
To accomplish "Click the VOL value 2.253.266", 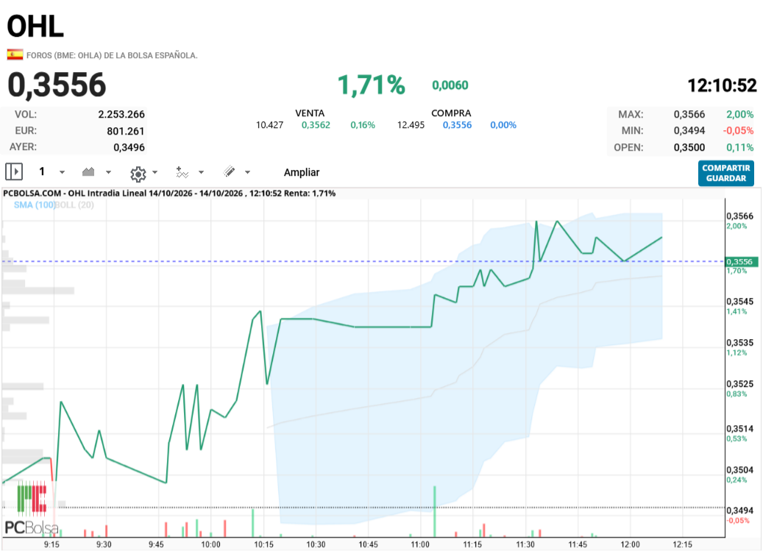I will (x=121, y=114).
